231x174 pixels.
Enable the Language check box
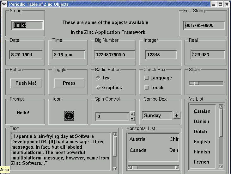(x=146, y=78)
